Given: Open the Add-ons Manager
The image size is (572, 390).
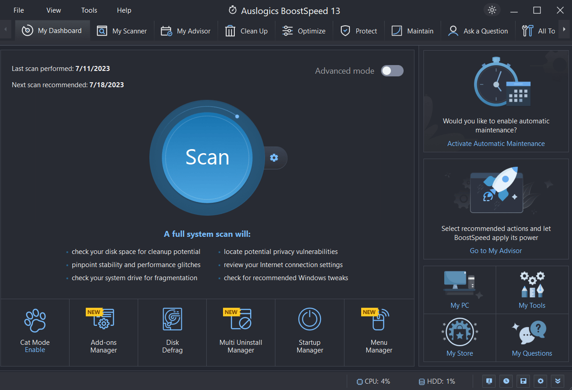Looking at the screenshot, I should pyautogui.click(x=103, y=331).
